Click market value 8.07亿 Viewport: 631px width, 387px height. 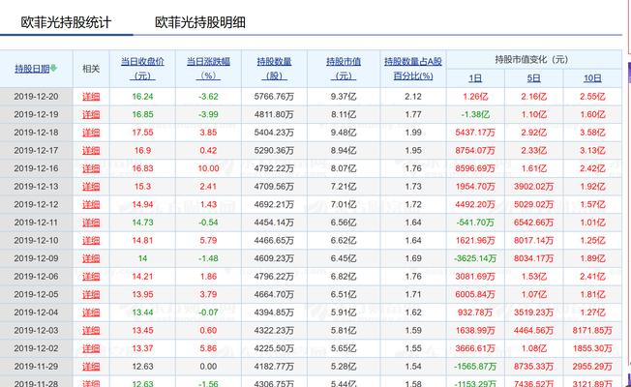coord(344,168)
